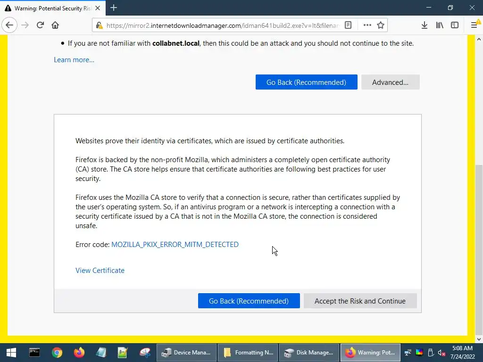Switch to the Warning: Pot... Firefox taskbar window

click(x=370, y=353)
